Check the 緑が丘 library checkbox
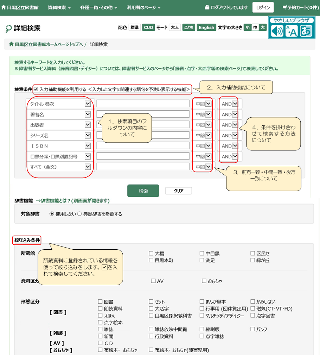Screen dimensions: 320x355 252,260
